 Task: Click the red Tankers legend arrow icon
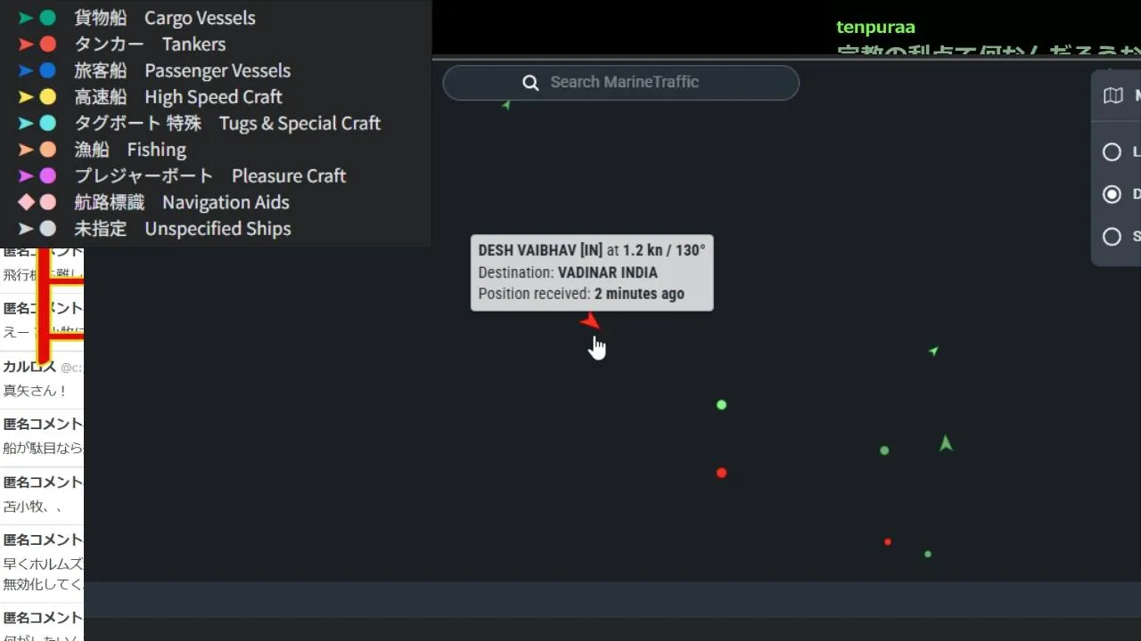click(26, 45)
